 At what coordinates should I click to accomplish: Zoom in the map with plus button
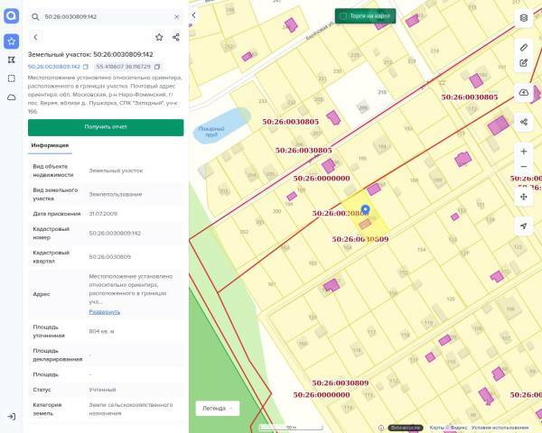tap(524, 151)
